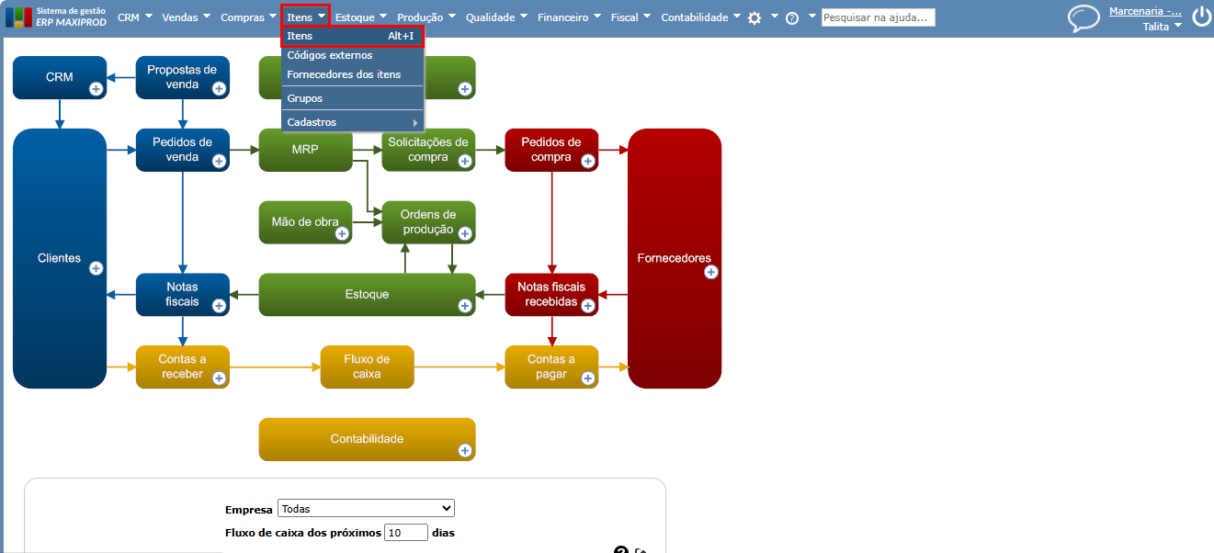Click plus icon on Propostas de venda
The height and width of the screenshot is (553, 1214).
(x=219, y=88)
